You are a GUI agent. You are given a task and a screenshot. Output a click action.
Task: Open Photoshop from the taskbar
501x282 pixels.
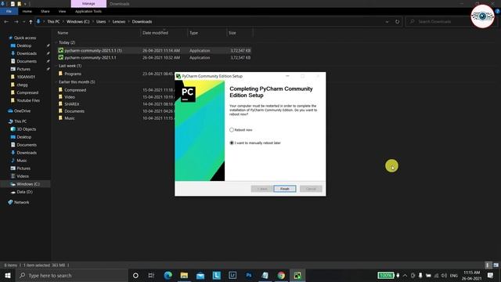[x=249, y=275]
